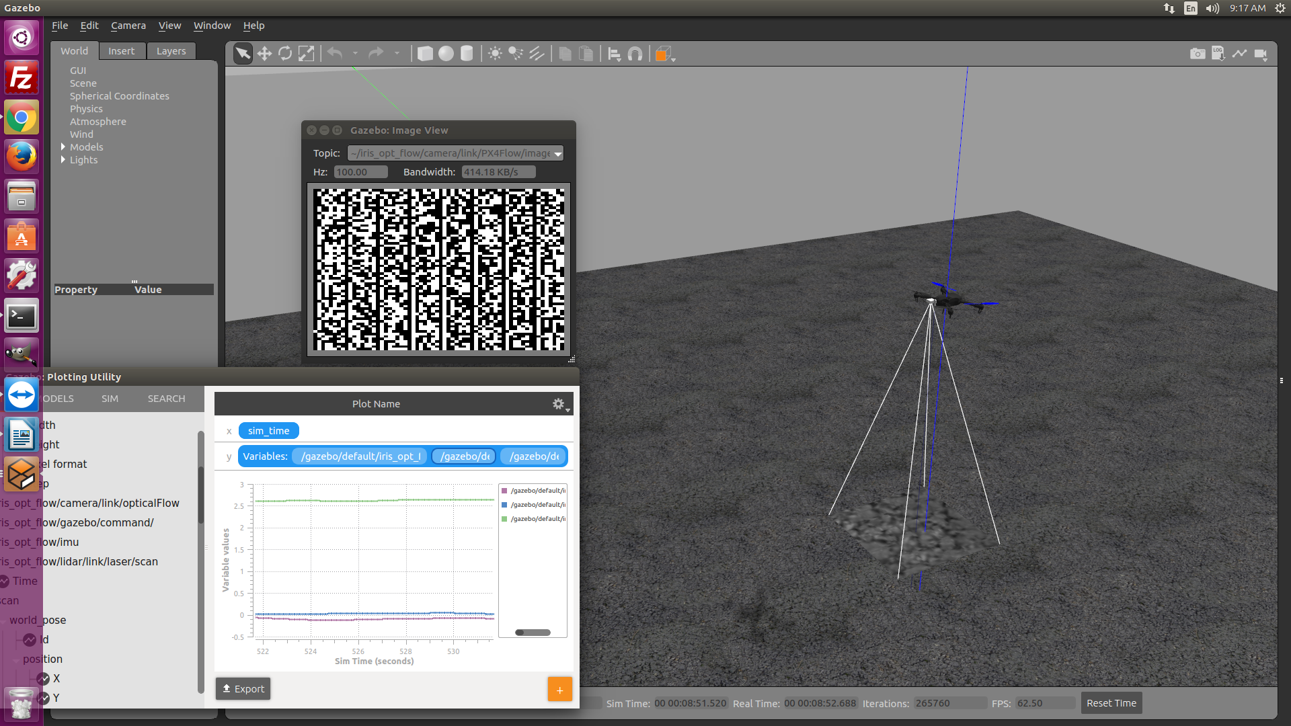Select the rotate mode tool
The width and height of the screenshot is (1291, 726).
[285, 54]
